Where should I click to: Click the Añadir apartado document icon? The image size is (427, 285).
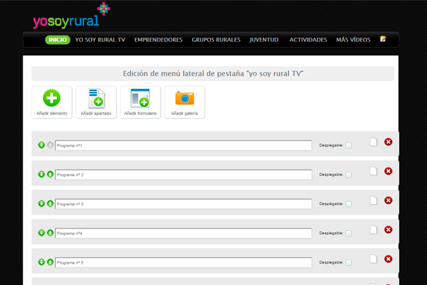tap(96, 98)
